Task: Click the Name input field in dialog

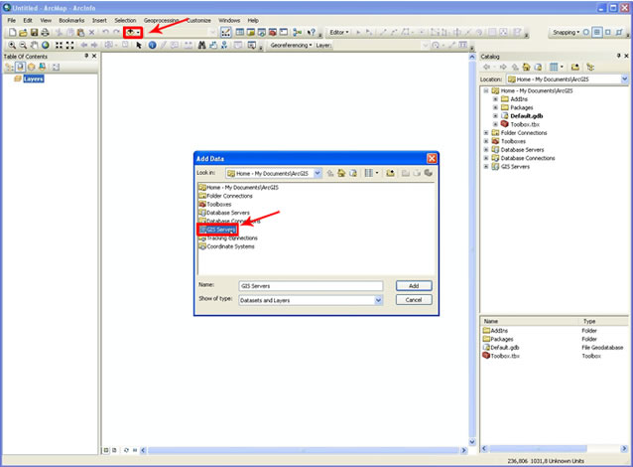Action: point(311,286)
